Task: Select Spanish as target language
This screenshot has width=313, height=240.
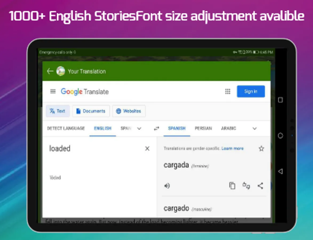Action: pos(177,128)
